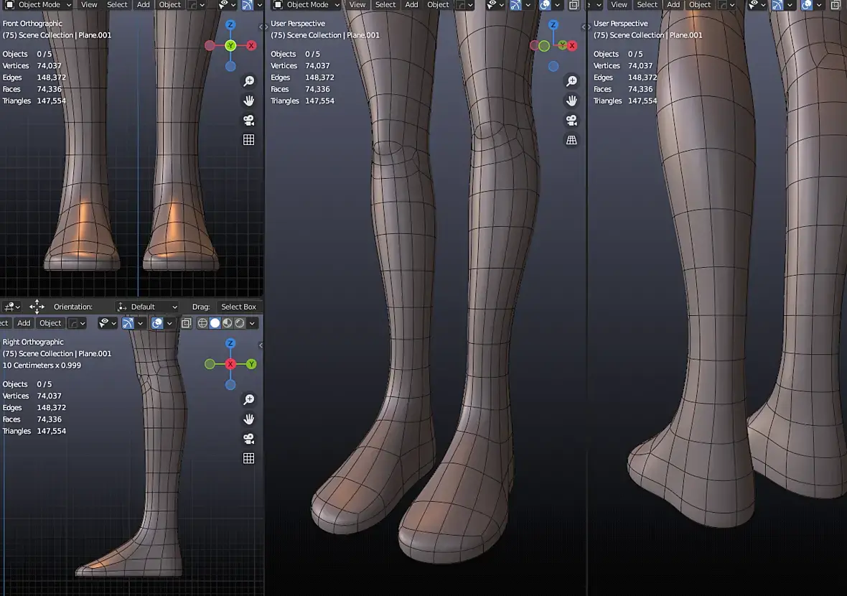The width and height of the screenshot is (847, 596).
Task: Open Object Mode dropdown in the Front Orthographic viewport
Action: click(39, 5)
